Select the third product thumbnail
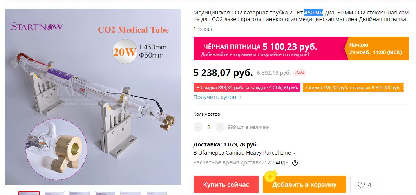The width and height of the screenshot is (416, 195). (x=80, y=193)
